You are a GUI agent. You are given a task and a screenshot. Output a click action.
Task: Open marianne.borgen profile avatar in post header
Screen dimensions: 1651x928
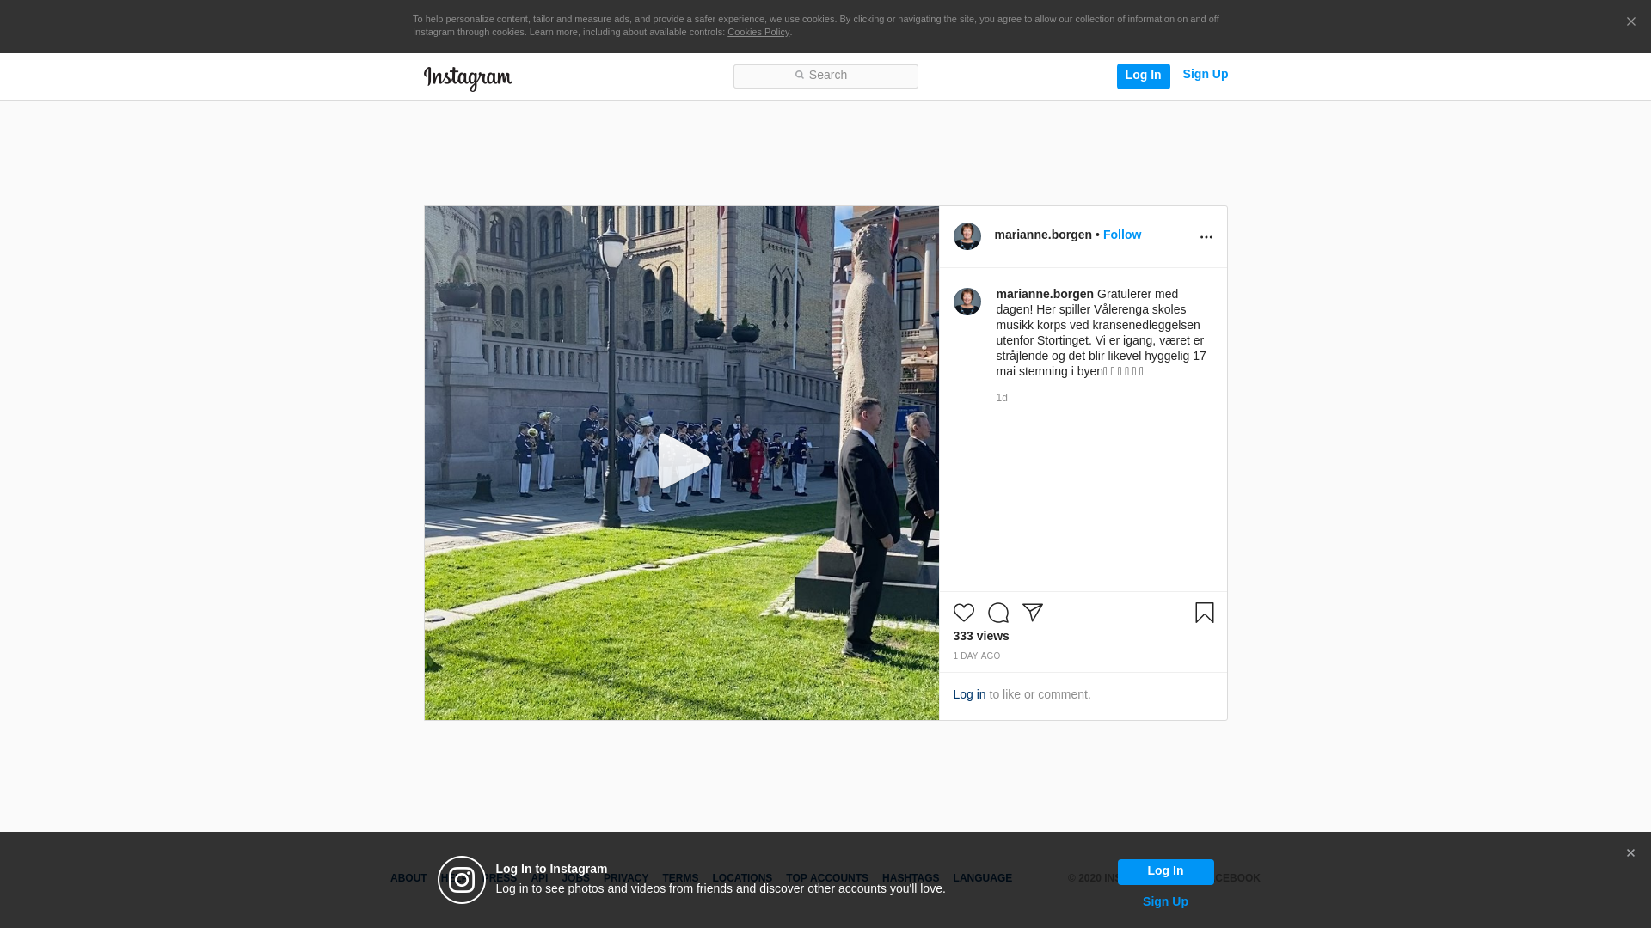[x=967, y=236]
